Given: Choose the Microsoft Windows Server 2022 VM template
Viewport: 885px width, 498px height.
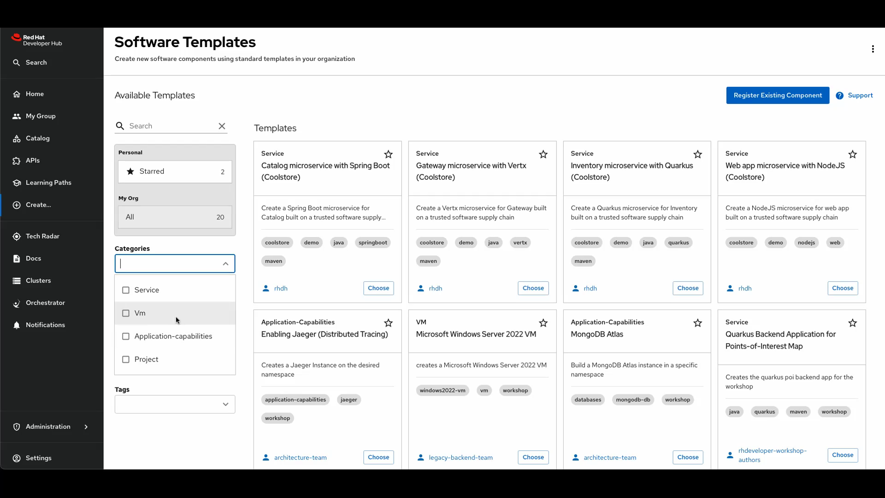Looking at the screenshot, I should (533, 457).
